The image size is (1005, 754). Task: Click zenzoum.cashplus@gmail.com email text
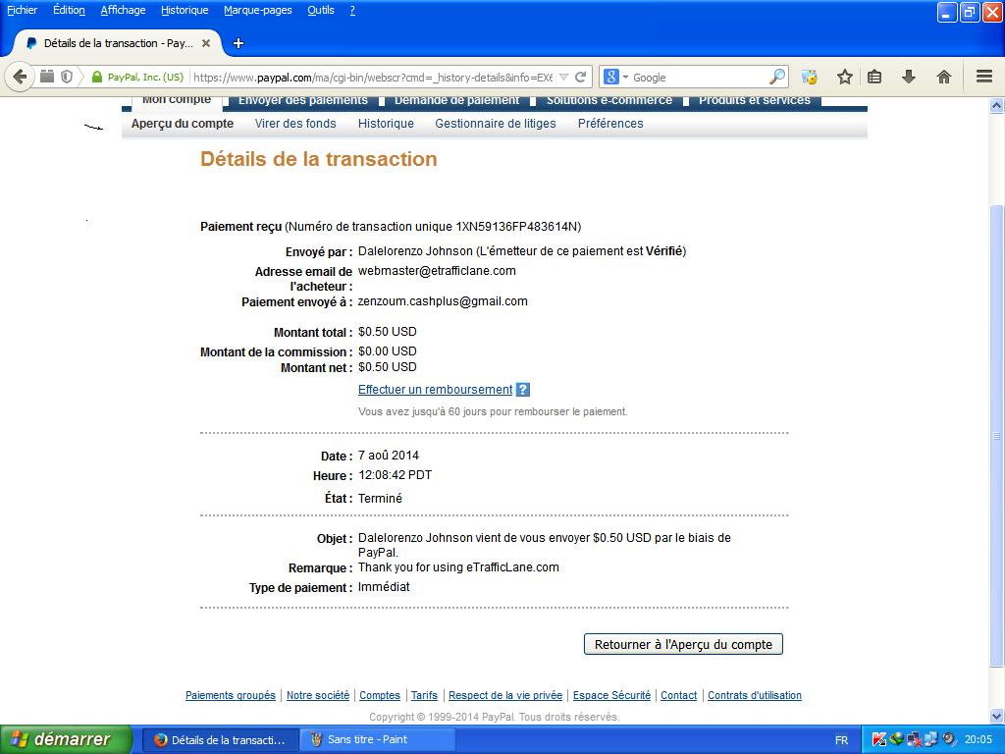coord(443,301)
